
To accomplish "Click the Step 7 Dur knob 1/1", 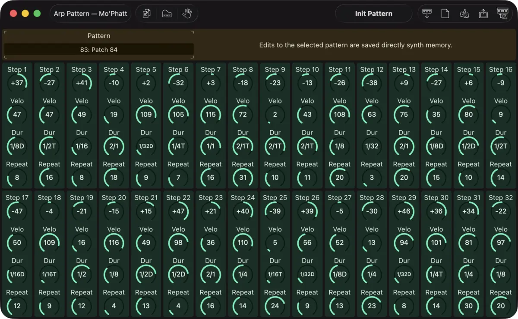I will [211, 146].
